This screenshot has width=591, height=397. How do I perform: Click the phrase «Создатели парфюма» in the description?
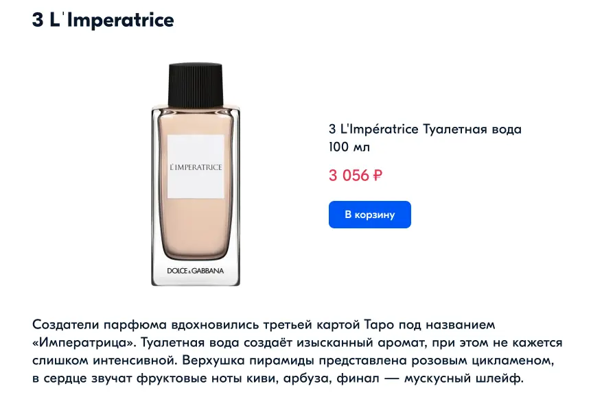[x=86, y=324]
